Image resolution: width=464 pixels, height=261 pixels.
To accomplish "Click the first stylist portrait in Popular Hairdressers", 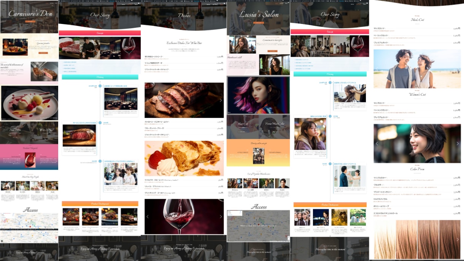I will [235, 183].
